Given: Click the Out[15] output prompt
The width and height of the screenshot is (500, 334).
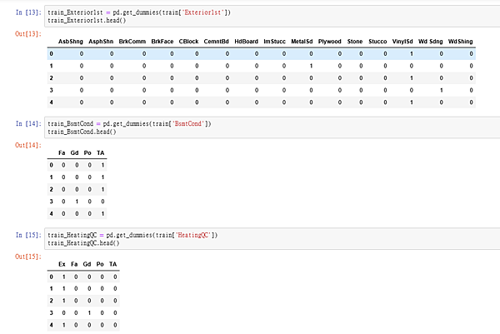Looking at the screenshot, I should (28, 257).
